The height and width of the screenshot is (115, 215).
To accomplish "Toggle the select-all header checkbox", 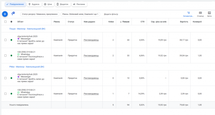I will click(5, 21).
